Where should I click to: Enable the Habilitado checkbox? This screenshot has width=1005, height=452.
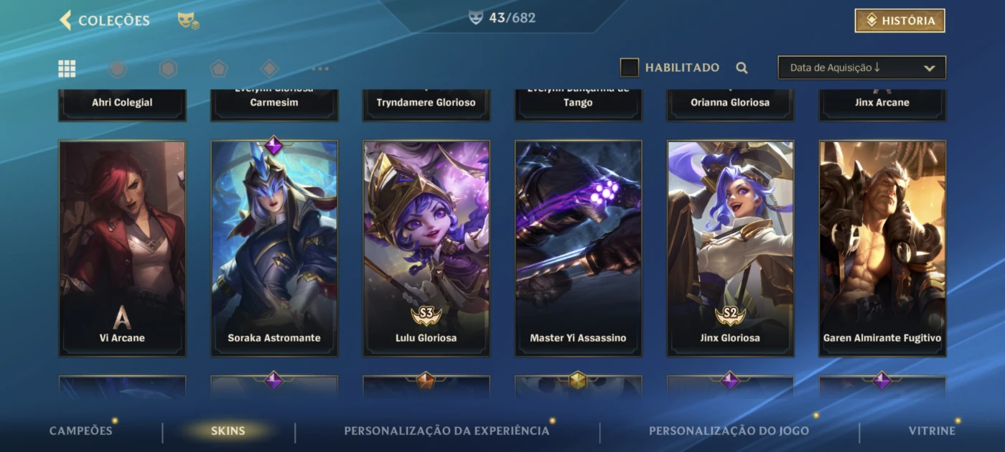coord(630,67)
